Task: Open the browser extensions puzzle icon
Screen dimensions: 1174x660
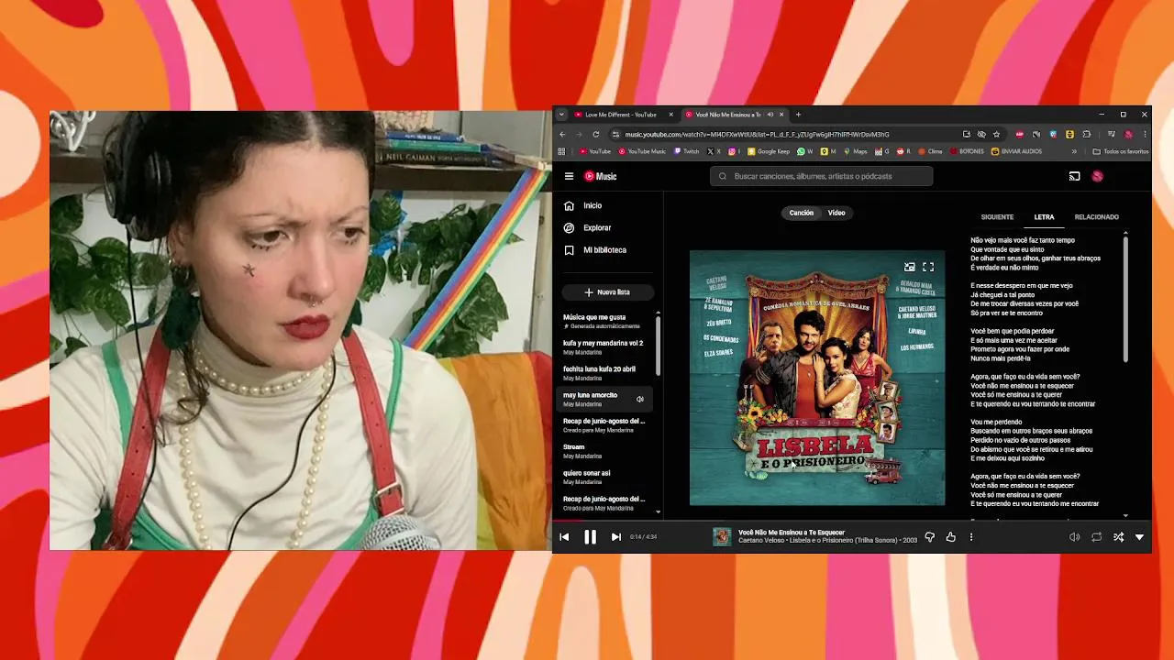Action: point(1087,134)
